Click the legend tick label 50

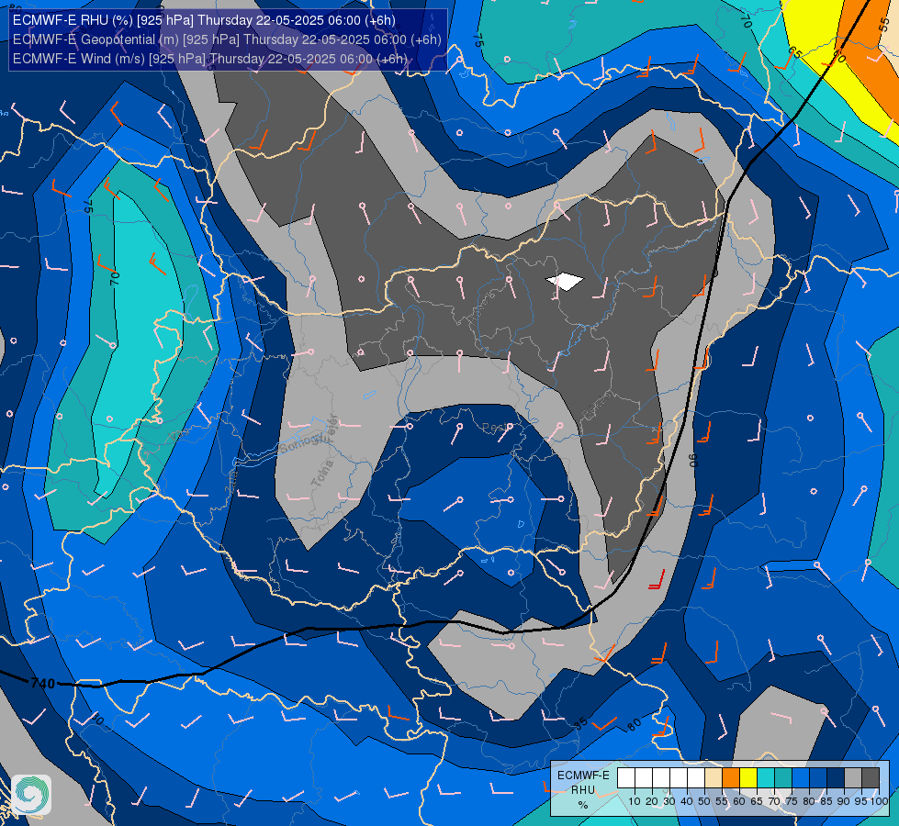pyautogui.click(x=704, y=801)
